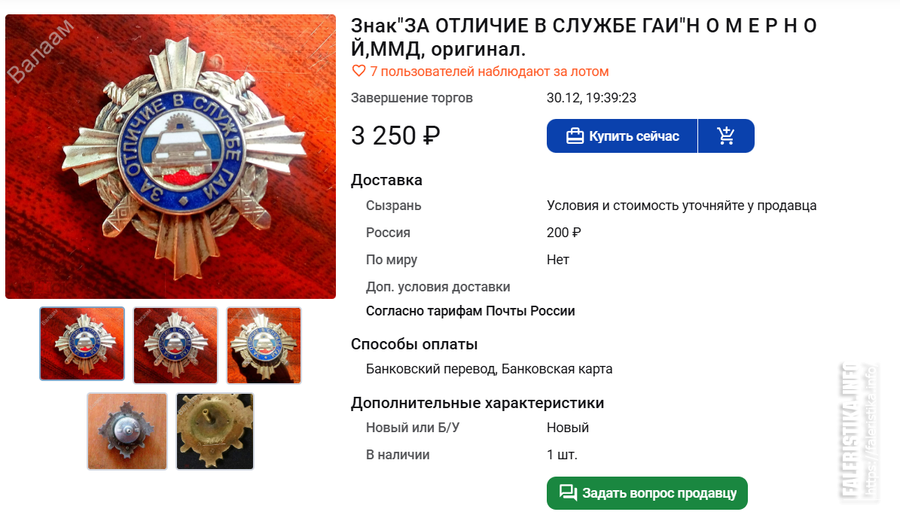Click the Сызрань delivery city label

point(394,206)
